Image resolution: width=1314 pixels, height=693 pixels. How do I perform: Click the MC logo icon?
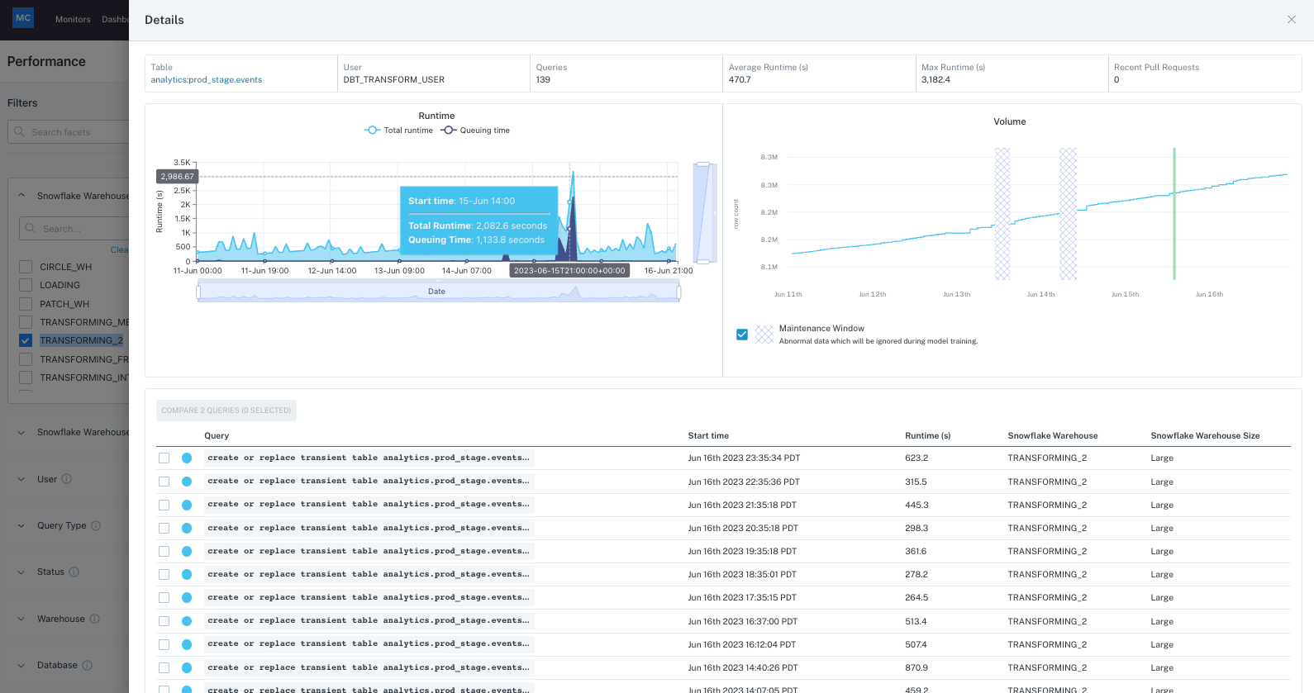(x=23, y=18)
